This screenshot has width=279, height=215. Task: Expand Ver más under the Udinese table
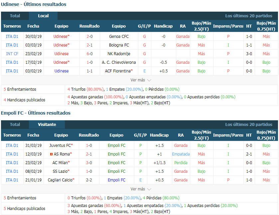coord(141,80)
